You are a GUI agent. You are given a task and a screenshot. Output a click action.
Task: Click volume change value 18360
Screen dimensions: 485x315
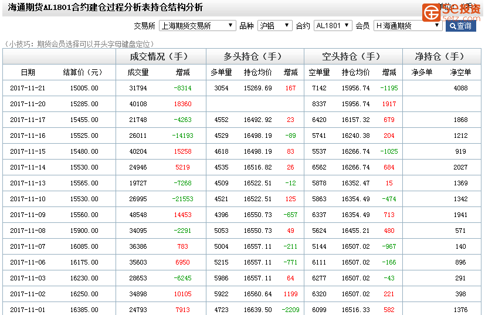pos(182,104)
